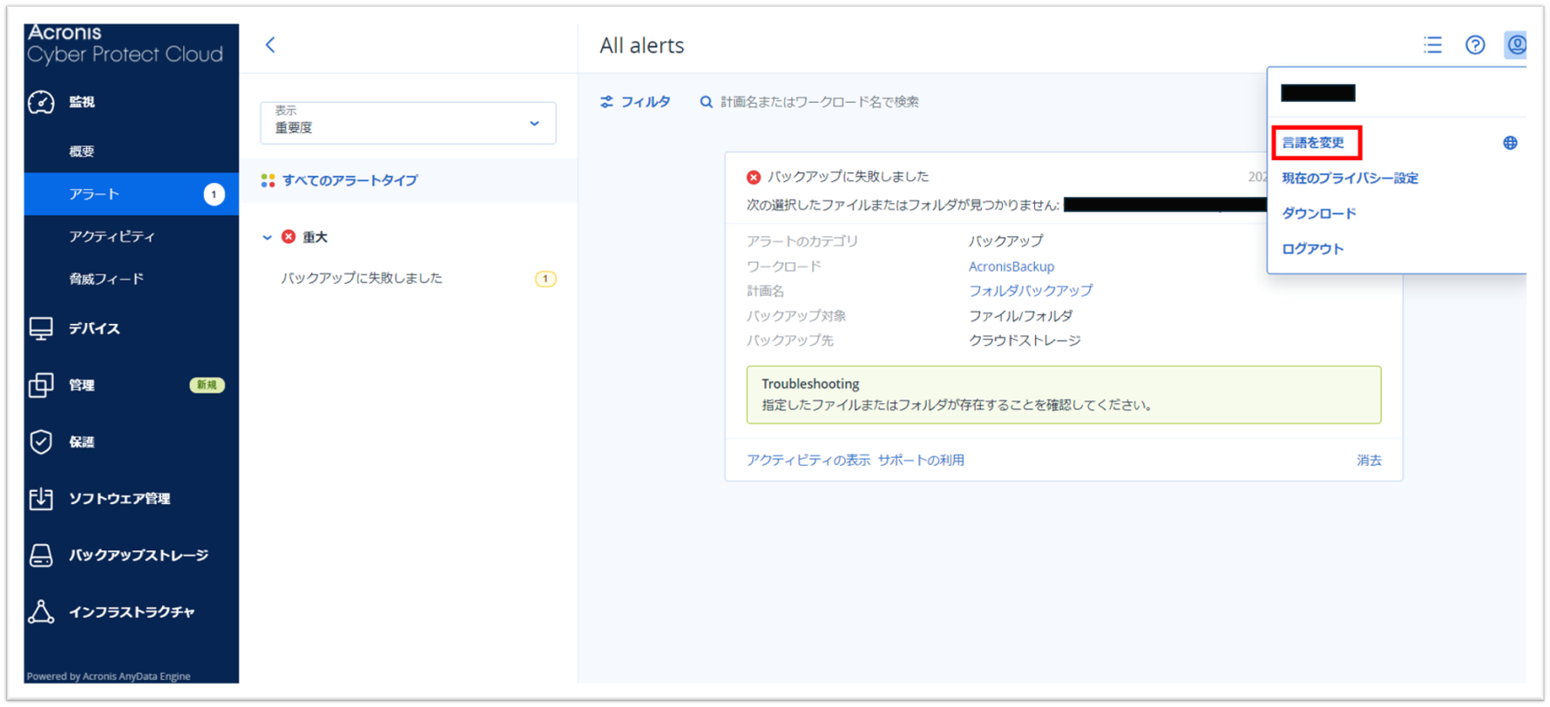Viewport: 1550px width, 707px height.
Task: Select ダウンロード from account menu
Action: (x=1318, y=213)
